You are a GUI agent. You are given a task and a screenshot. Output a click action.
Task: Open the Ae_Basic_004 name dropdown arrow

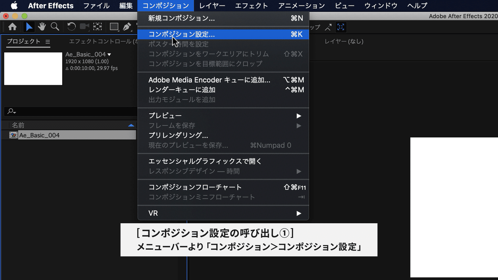coord(109,55)
